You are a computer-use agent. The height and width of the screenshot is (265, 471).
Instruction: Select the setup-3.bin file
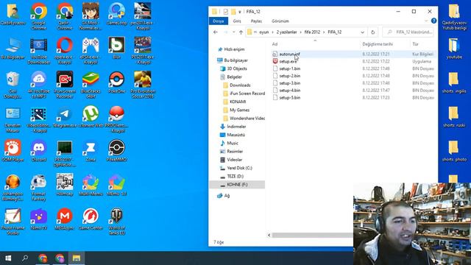coord(289,83)
